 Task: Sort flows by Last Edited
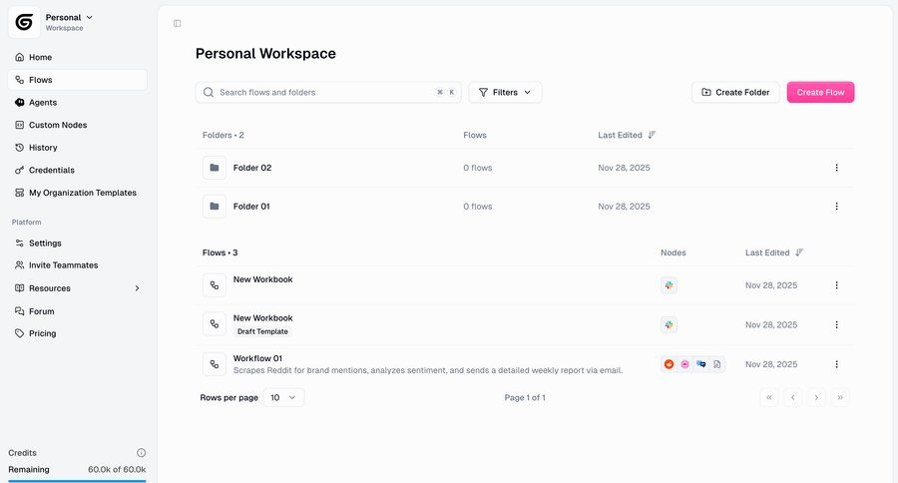[x=773, y=252]
